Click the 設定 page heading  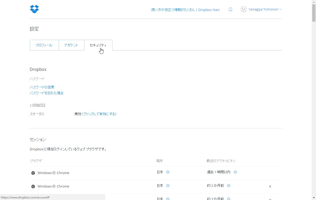34,29
